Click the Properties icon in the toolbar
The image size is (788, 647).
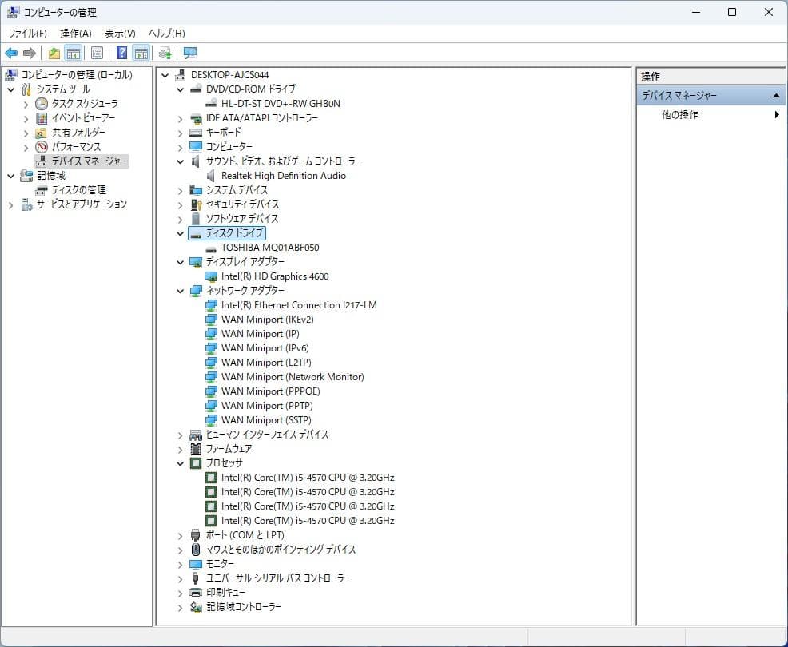tap(97, 53)
